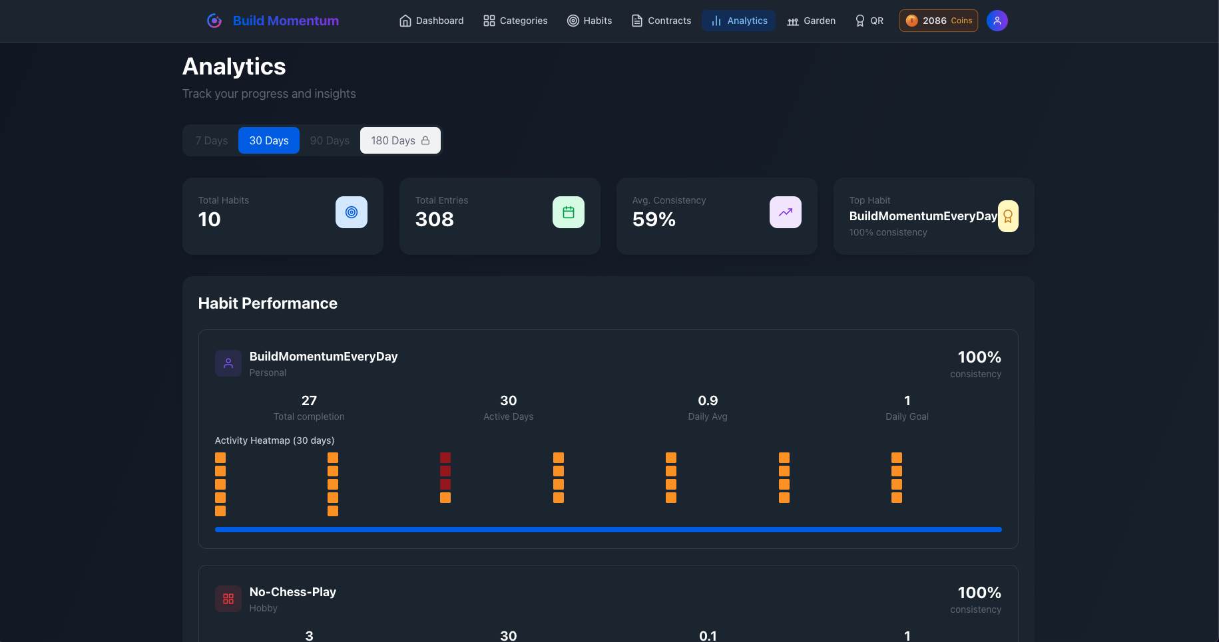This screenshot has height=642, width=1219.
Task: Switch to the 30 Days tab
Action: pyautogui.click(x=268, y=140)
